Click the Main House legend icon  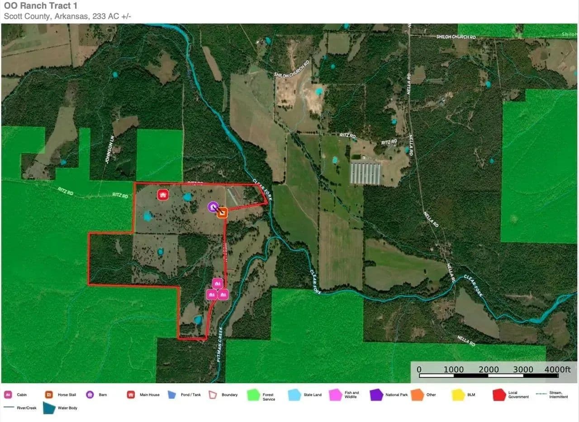click(x=131, y=394)
